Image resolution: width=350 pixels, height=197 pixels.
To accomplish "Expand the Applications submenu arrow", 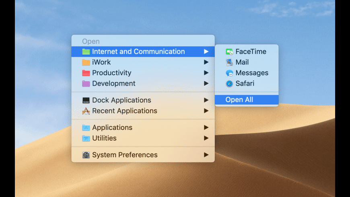I will [206, 127].
